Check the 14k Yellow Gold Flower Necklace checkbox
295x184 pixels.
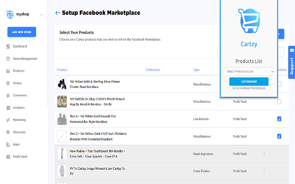pos(279,84)
